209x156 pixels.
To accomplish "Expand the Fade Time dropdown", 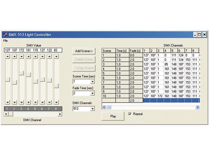I will point(92,93).
